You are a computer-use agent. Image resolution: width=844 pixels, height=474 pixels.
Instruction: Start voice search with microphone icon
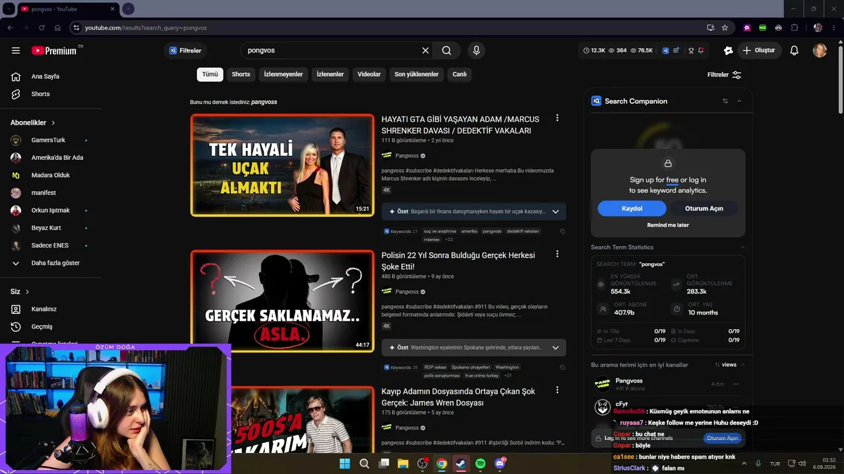point(476,51)
